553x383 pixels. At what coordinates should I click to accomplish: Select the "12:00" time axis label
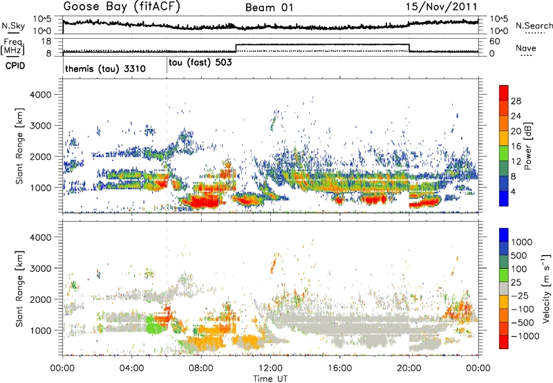(x=270, y=368)
